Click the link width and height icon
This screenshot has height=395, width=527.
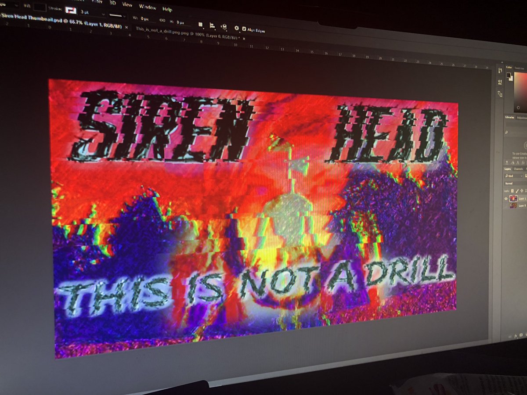(162, 20)
